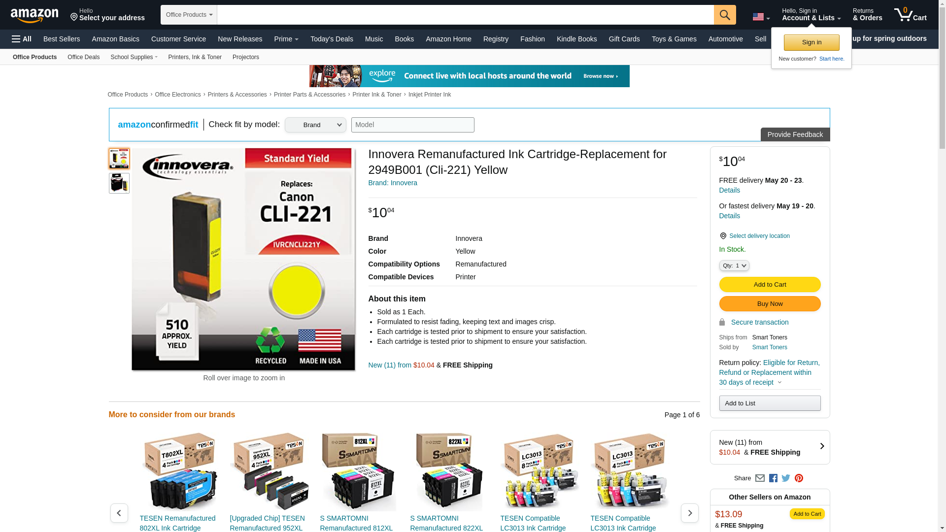946x532 pixels.
Task: Select the second product thumbnail image
Action: 119,183
